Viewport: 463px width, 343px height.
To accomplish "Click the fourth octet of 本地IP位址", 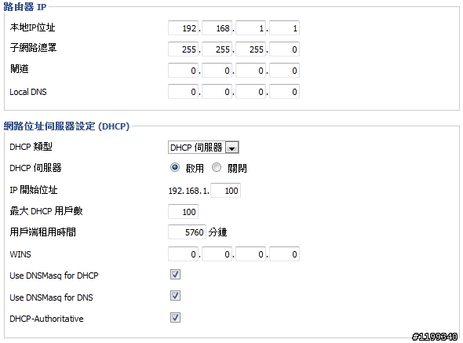I will (x=284, y=28).
